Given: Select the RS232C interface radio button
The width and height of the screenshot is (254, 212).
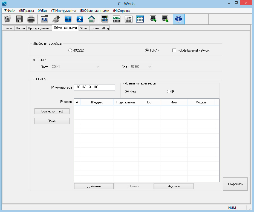Looking at the screenshot, I should click(70, 50).
